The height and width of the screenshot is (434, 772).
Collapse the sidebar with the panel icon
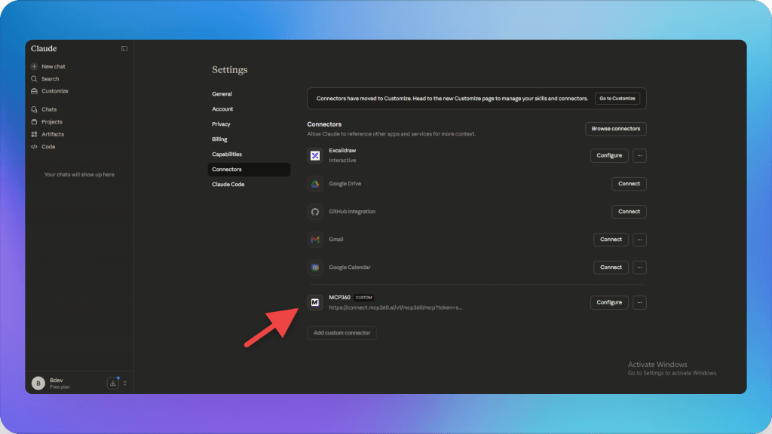(x=124, y=48)
